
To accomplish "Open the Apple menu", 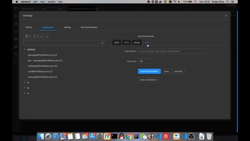I will click(17, 2).
